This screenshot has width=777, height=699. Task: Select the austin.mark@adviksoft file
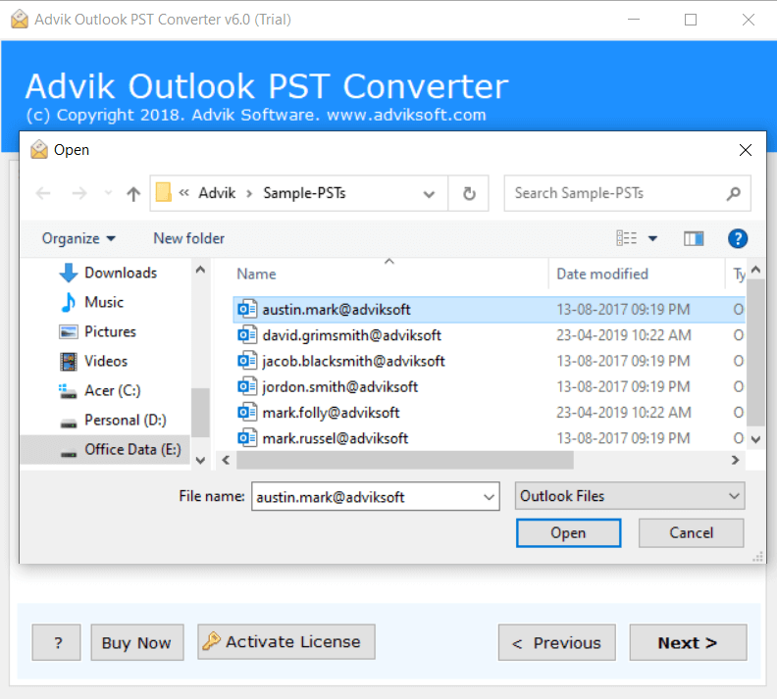click(x=489, y=310)
